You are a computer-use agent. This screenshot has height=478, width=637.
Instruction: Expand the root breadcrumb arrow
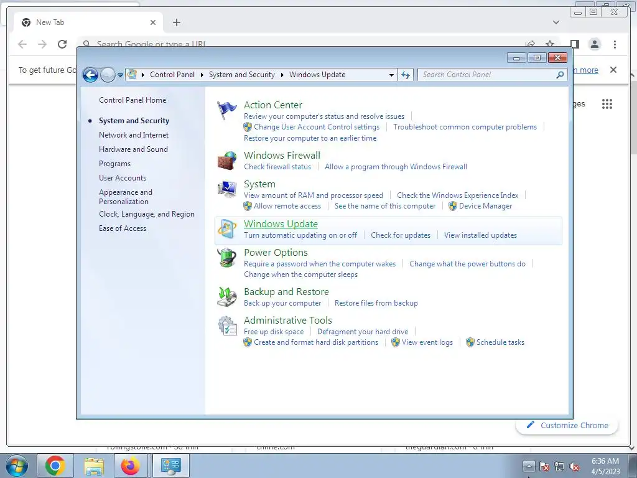pyautogui.click(x=143, y=75)
